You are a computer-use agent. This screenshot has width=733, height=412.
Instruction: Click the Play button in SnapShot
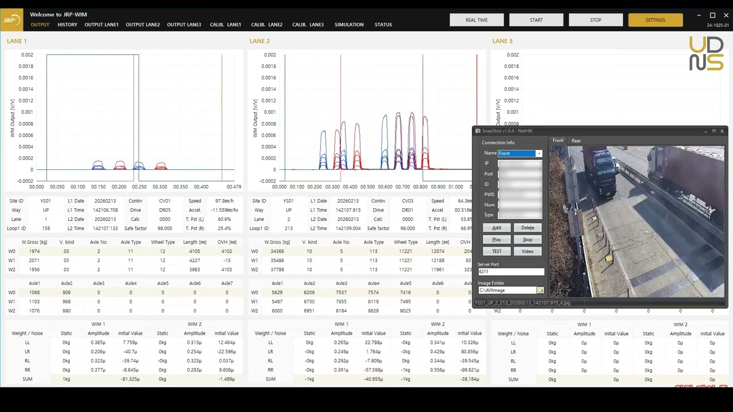click(496, 240)
